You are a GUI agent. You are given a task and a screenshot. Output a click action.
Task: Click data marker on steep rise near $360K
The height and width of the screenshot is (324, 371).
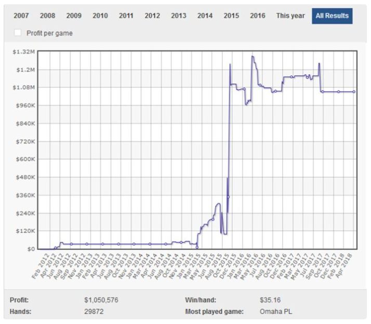(x=228, y=197)
